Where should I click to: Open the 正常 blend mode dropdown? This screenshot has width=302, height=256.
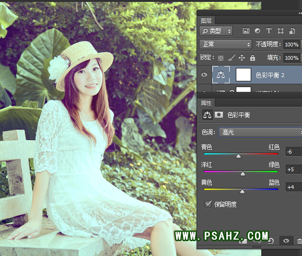pyautogui.click(x=225, y=45)
